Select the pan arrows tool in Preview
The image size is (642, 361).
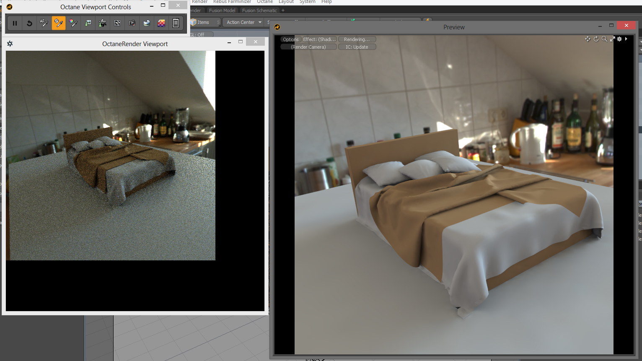(588, 39)
